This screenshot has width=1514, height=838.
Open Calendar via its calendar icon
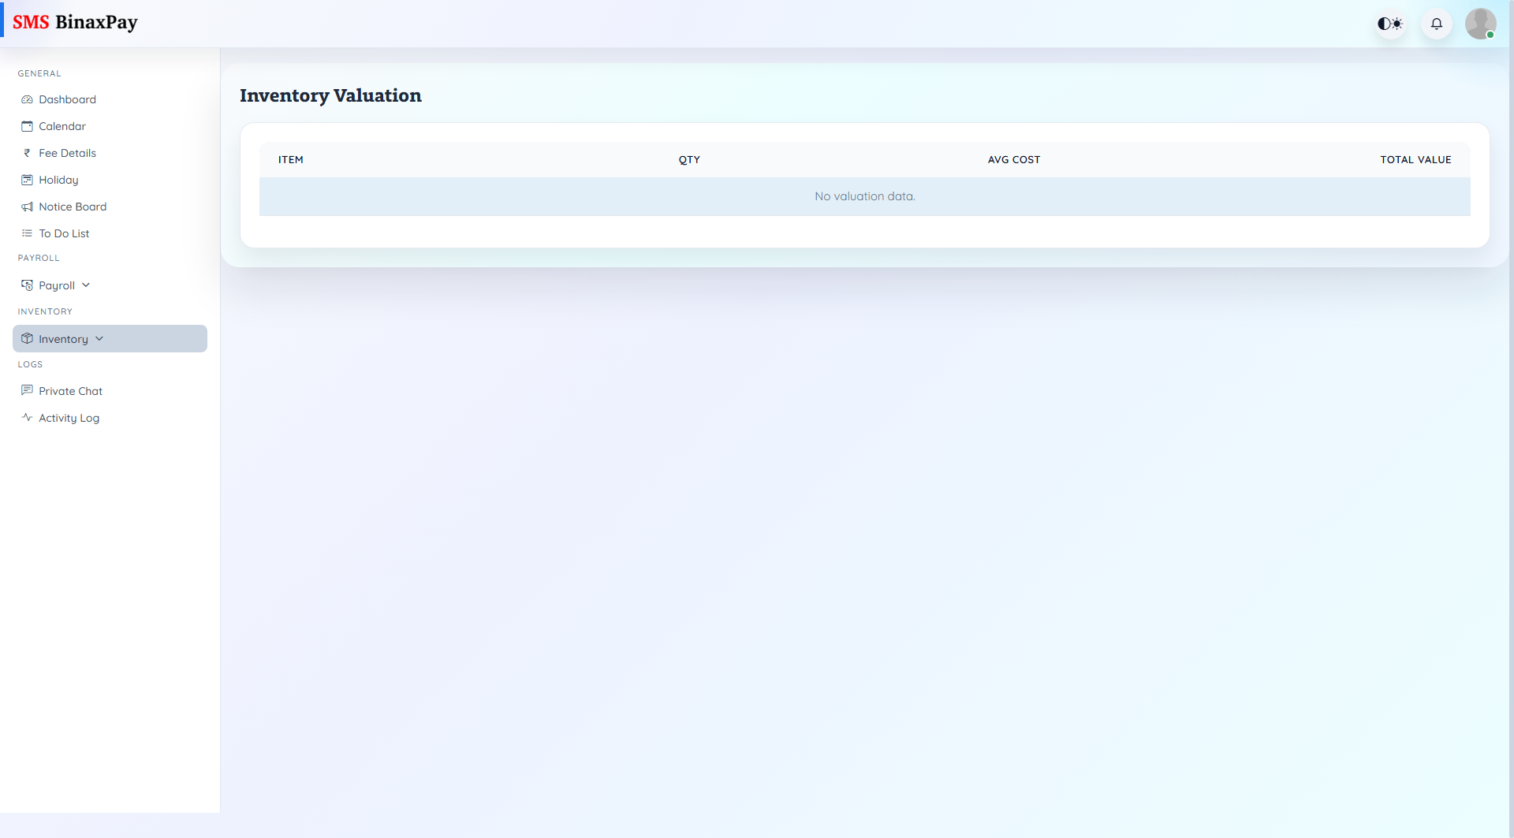pos(27,126)
